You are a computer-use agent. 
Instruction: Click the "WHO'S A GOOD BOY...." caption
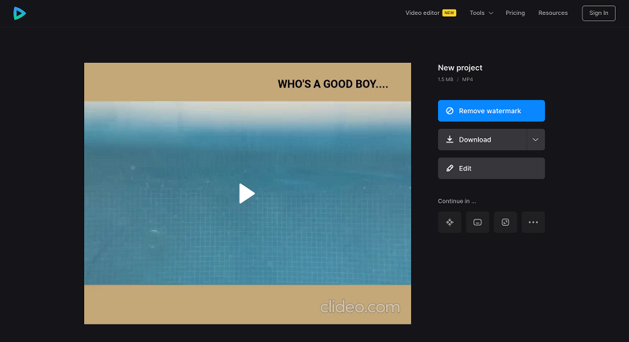[333, 84]
